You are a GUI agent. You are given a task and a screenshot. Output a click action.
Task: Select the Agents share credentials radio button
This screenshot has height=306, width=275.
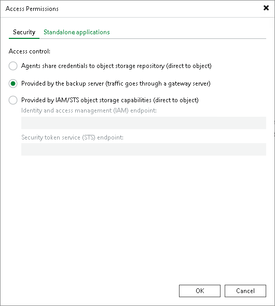tap(13, 66)
